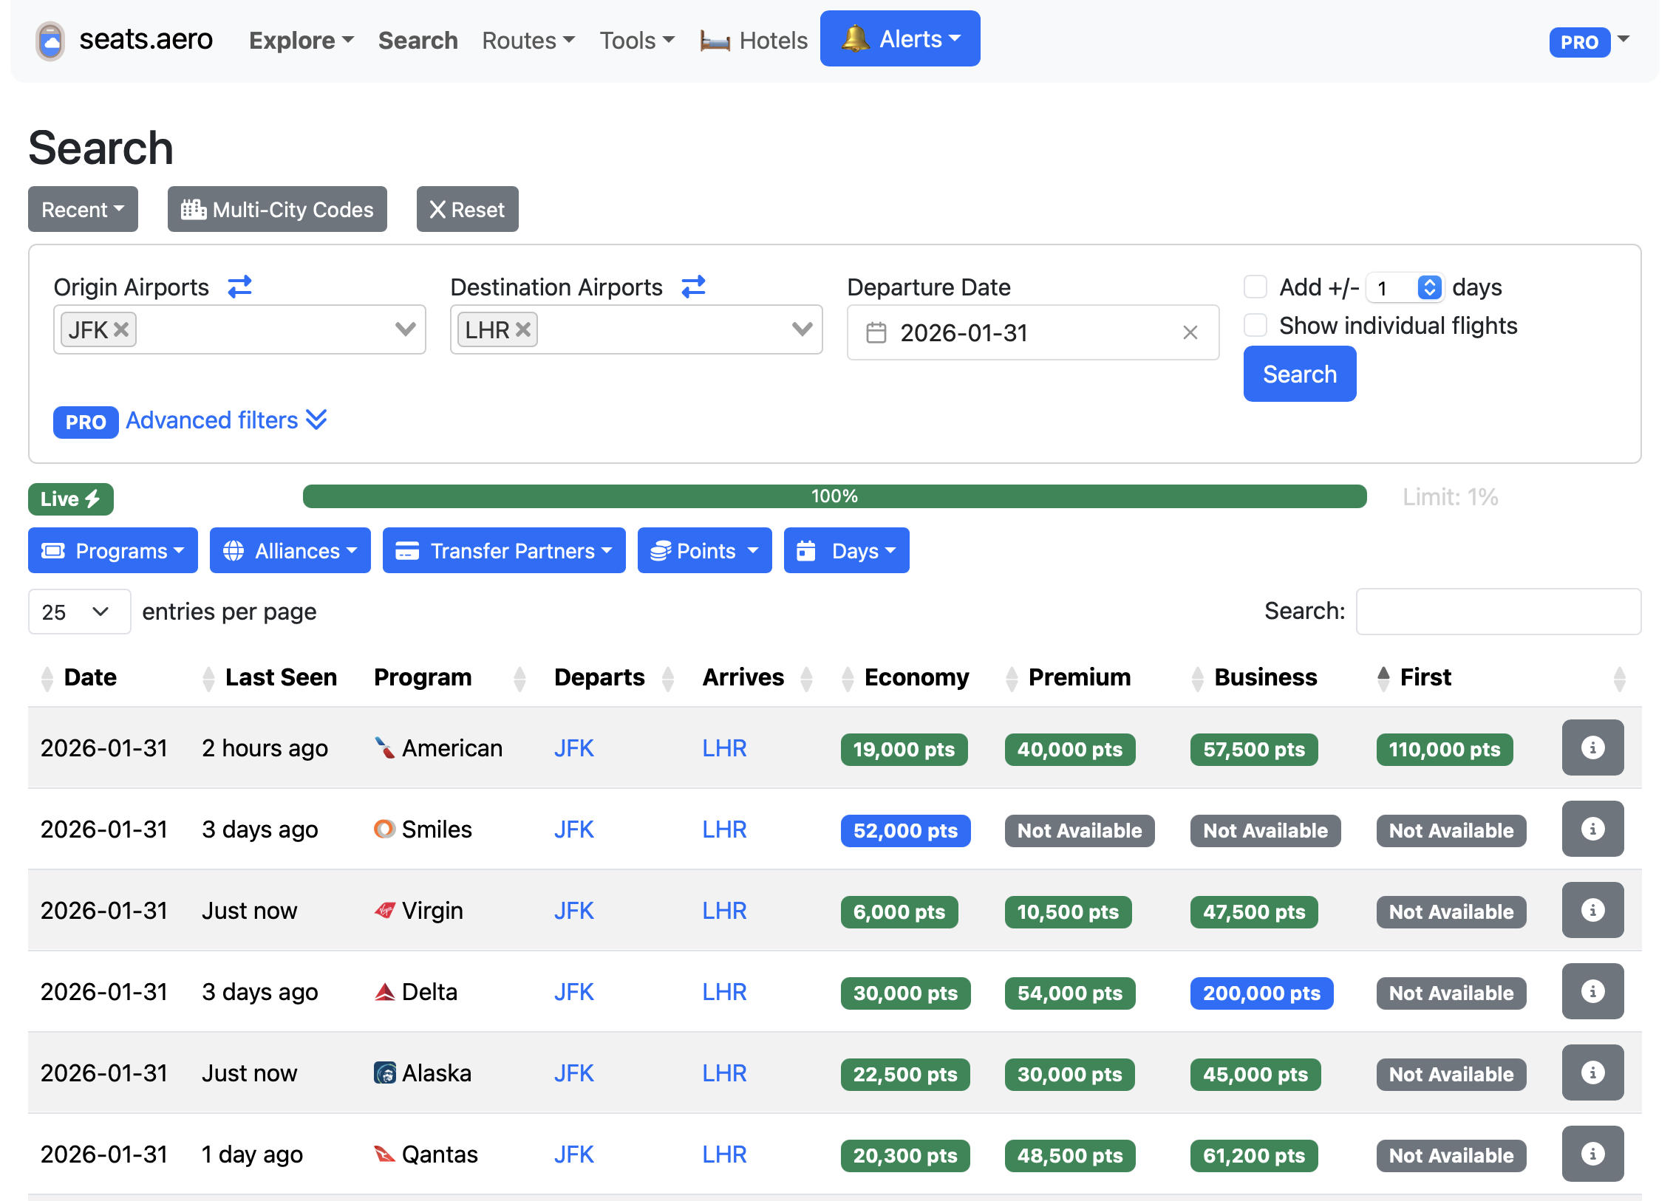Viewport: 1673px width, 1201px height.
Task: Click JFK link in American row
Action: 574,747
